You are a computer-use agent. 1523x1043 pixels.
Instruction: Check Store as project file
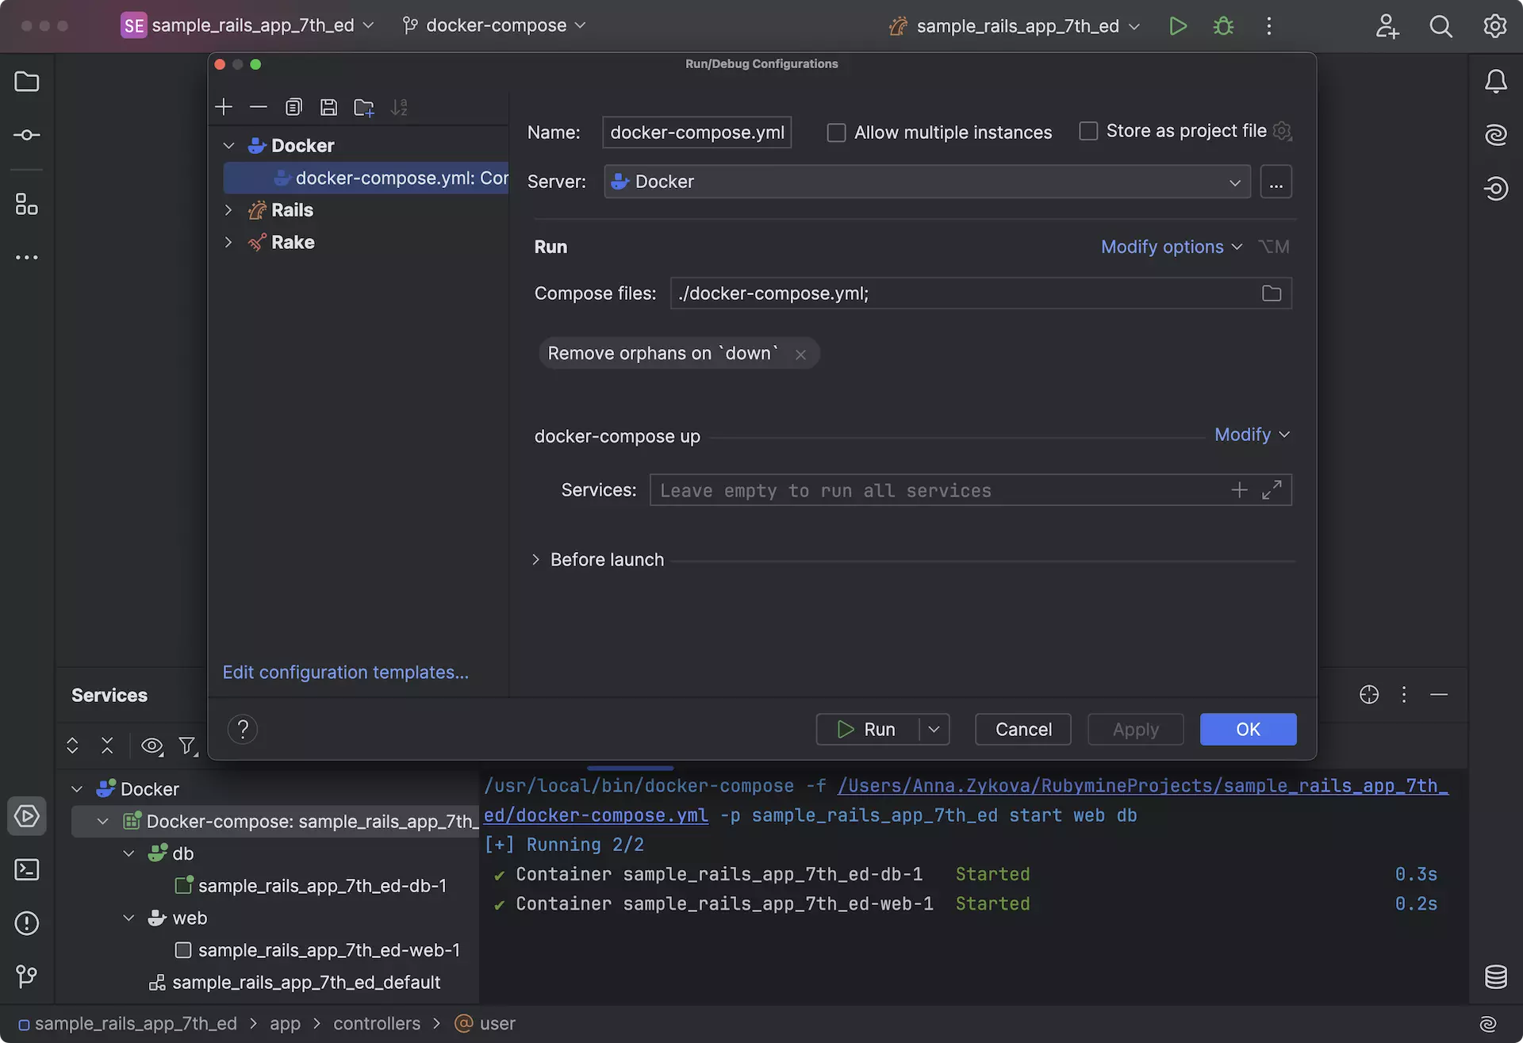(x=1088, y=131)
